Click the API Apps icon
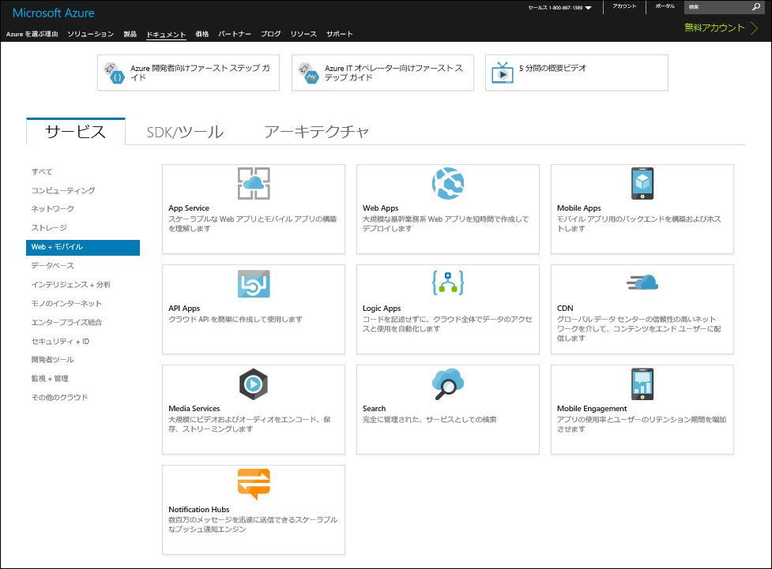 [x=254, y=284]
